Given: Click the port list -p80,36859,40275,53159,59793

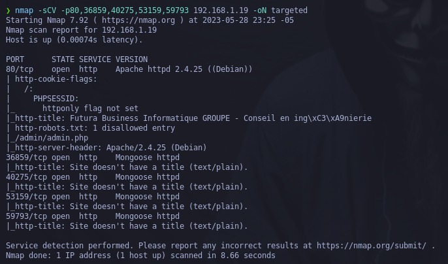Looking at the screenshot, I should click(125, 10).
